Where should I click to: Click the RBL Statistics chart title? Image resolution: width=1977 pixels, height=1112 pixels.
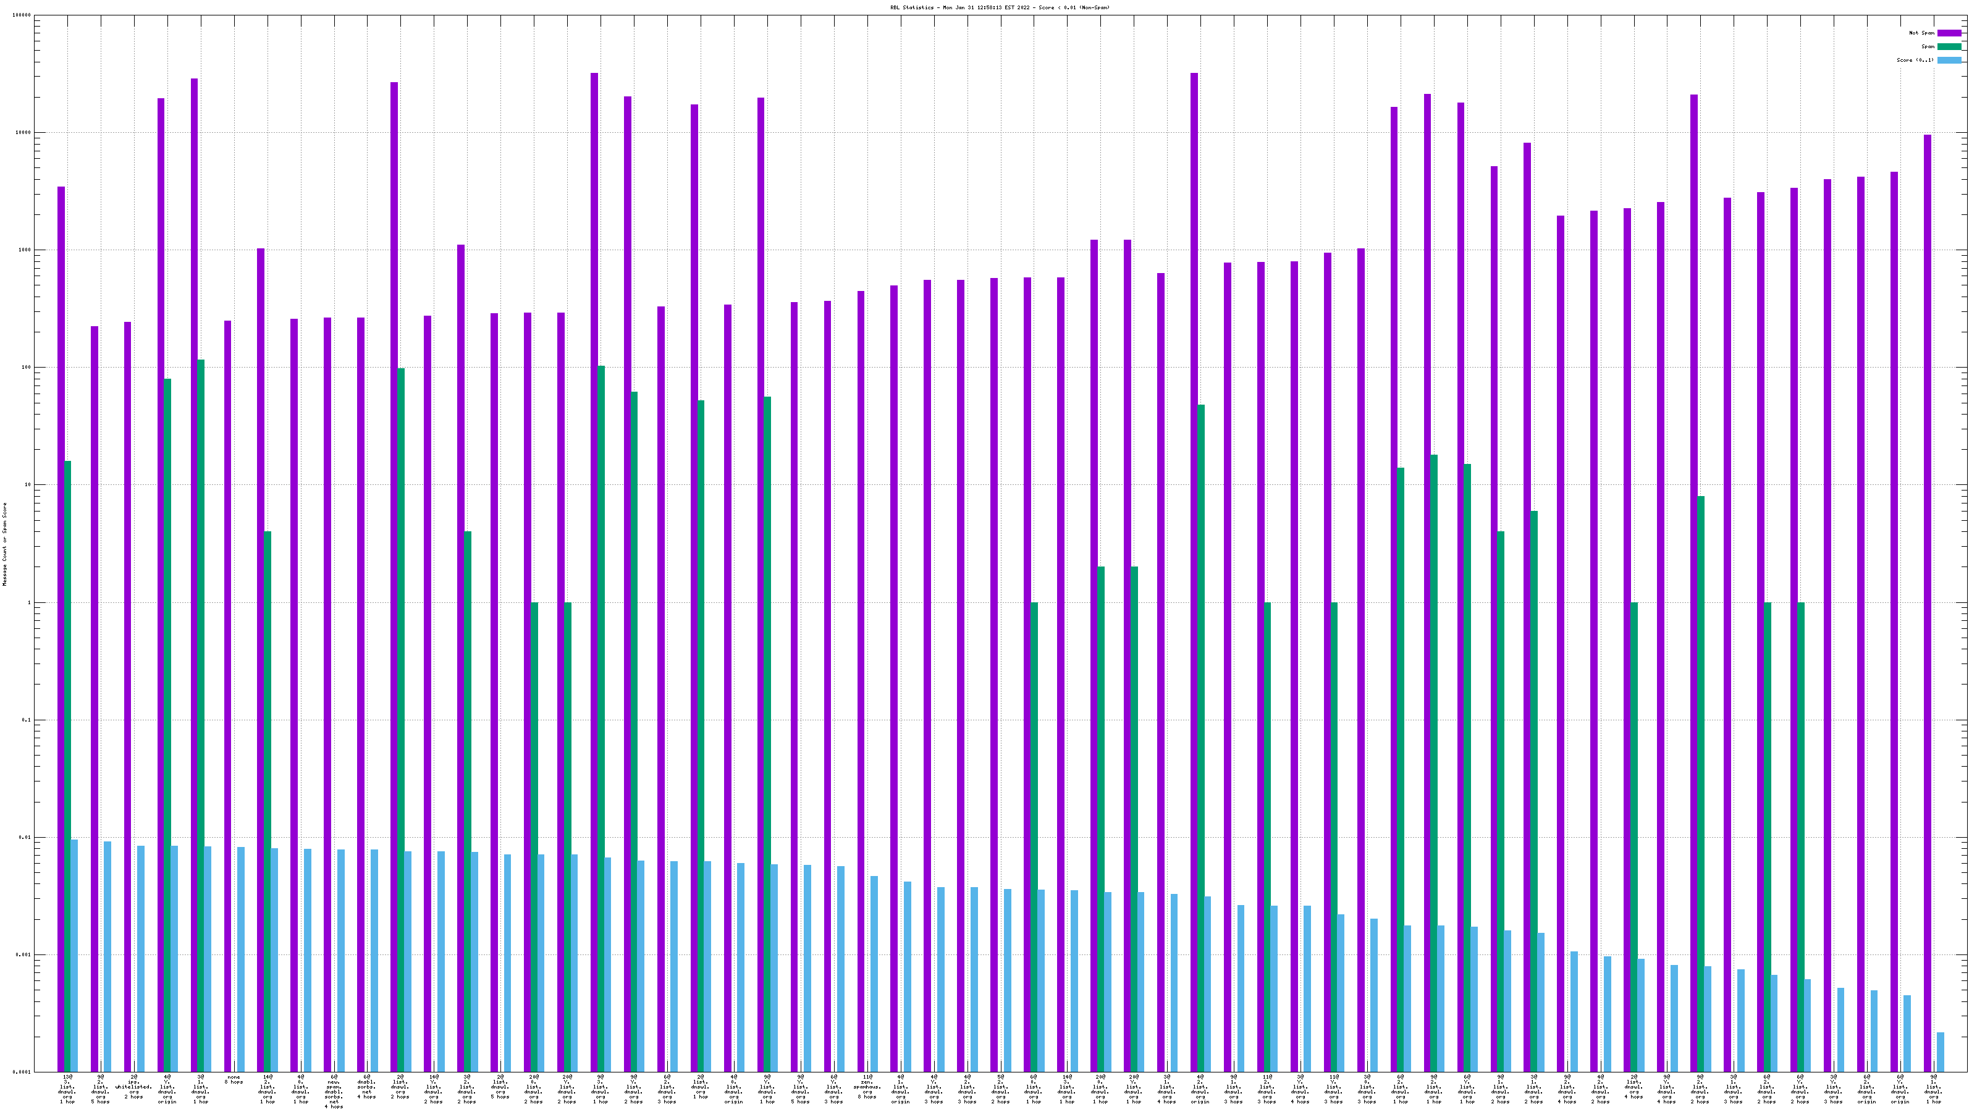[x=999, y=7]
